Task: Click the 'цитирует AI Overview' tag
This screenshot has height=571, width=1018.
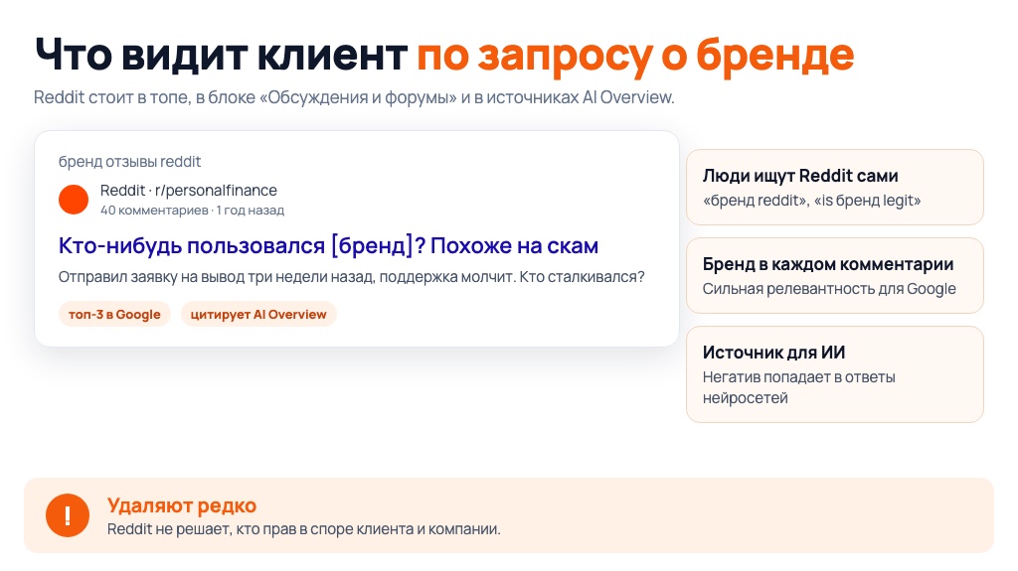Action: 258,314
